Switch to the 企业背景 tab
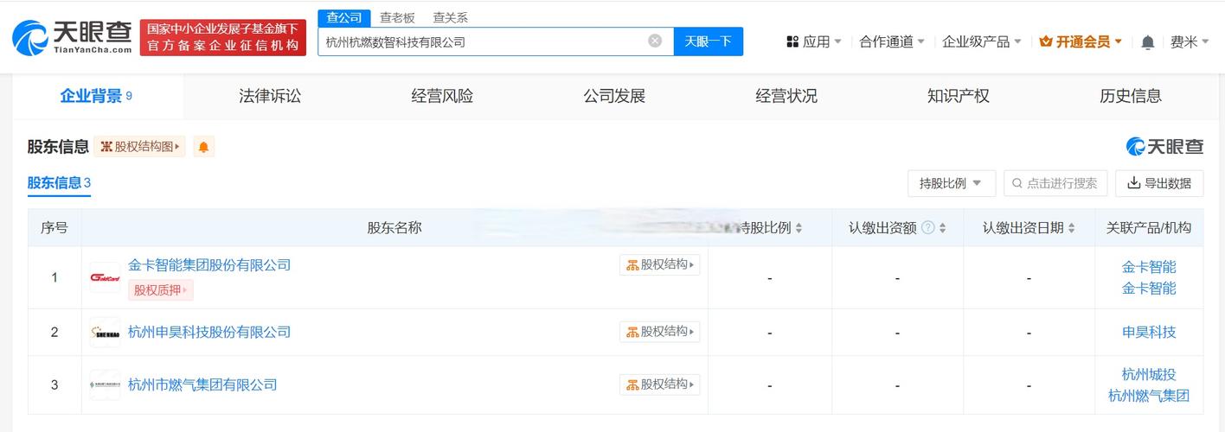The height and width of the screenshot is (432, 1225). (x=97, y=96)
